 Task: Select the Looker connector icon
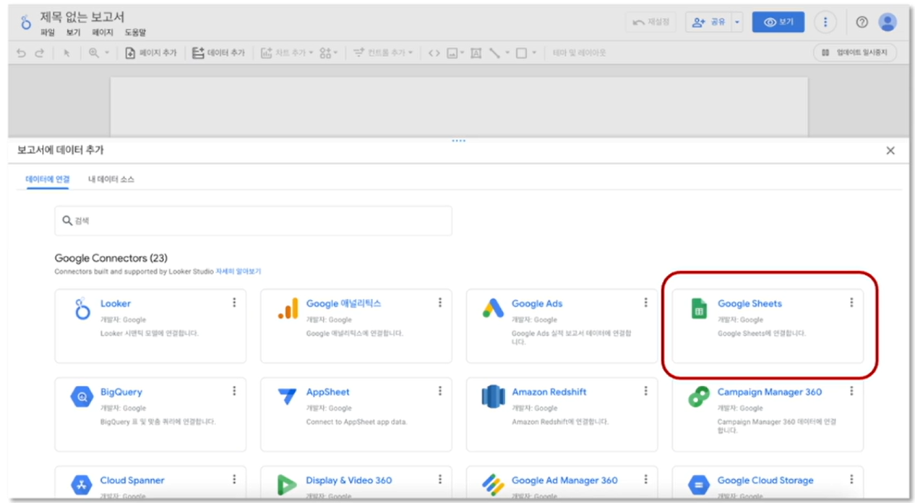click(82, 309)
